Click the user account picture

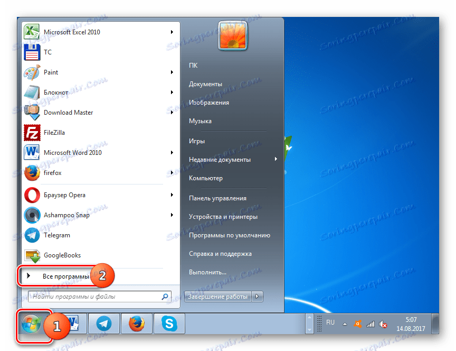point(233,36)
